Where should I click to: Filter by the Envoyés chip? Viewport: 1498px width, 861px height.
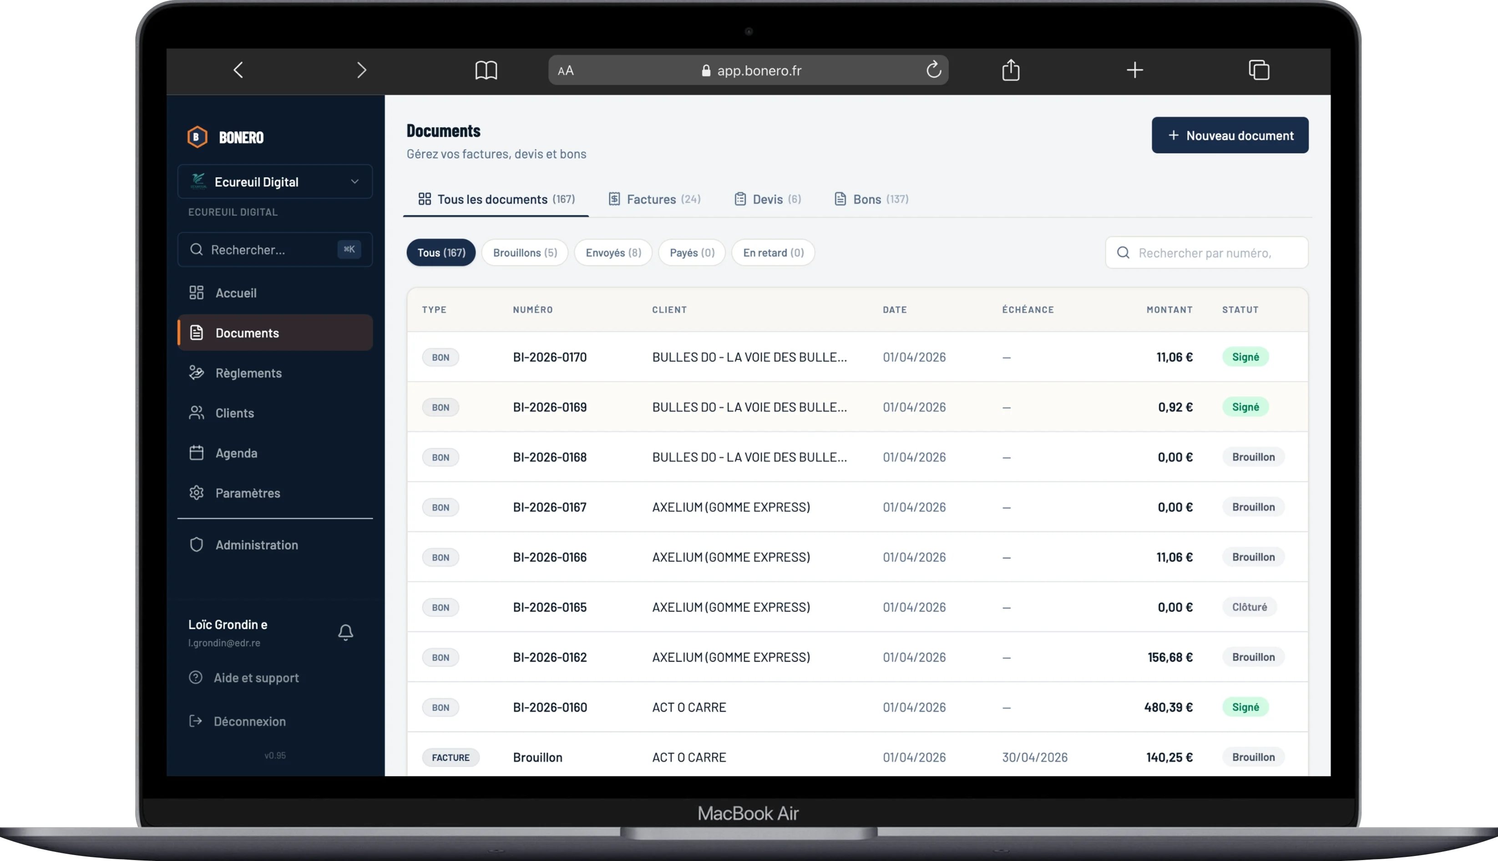(x=612, y=253)
